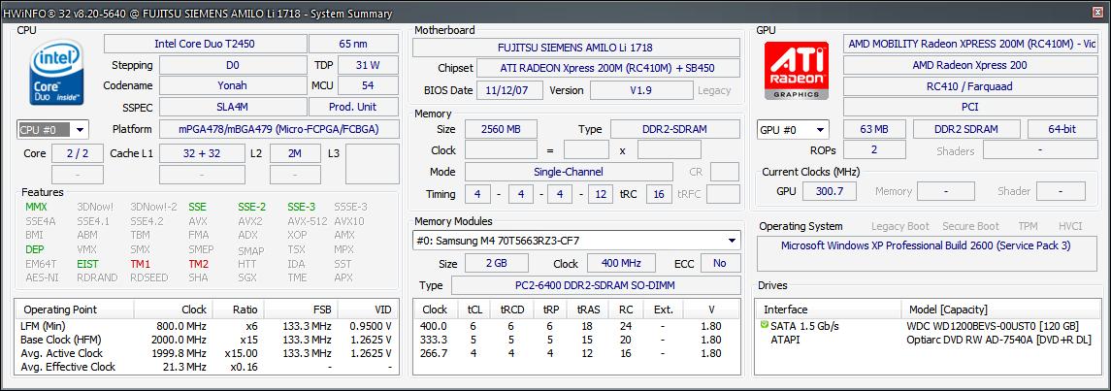Image resolution: width=1111 pixels, height=391 pixels.
Task: Click the DEP feature label
Action: click(35, 249)
